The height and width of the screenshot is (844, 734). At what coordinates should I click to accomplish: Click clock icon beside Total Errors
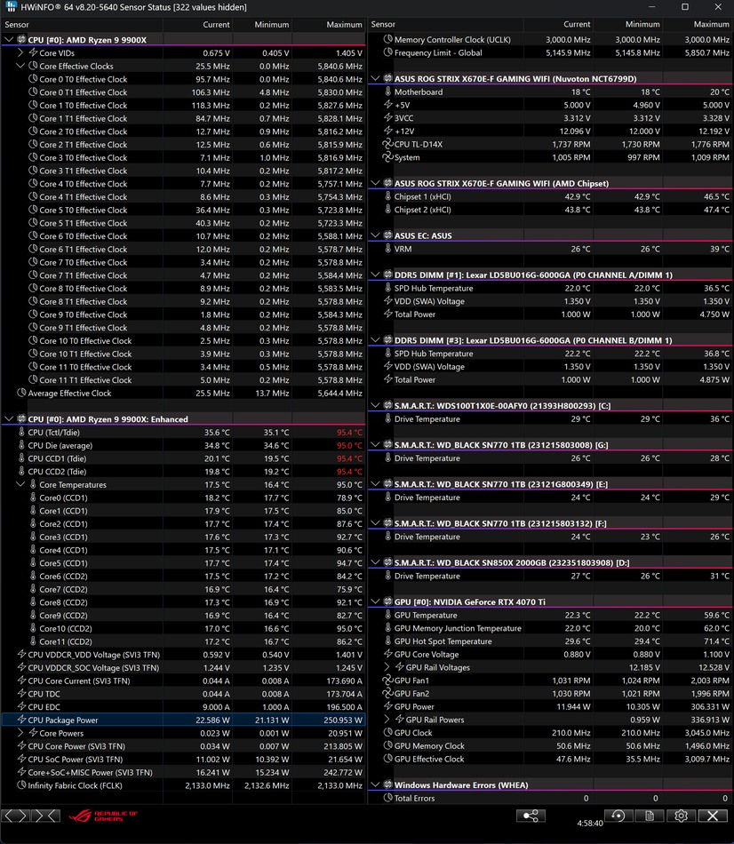point(387,799)
